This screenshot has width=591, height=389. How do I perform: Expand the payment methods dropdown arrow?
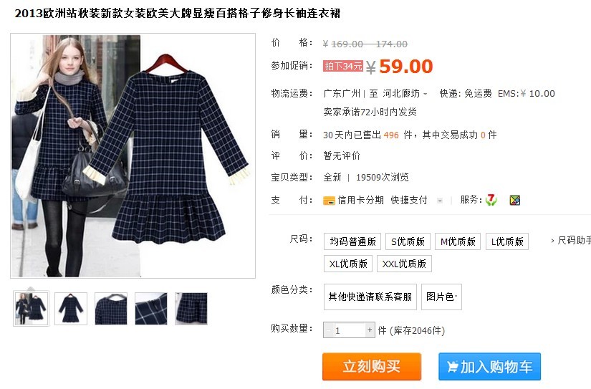click(439, 201)
